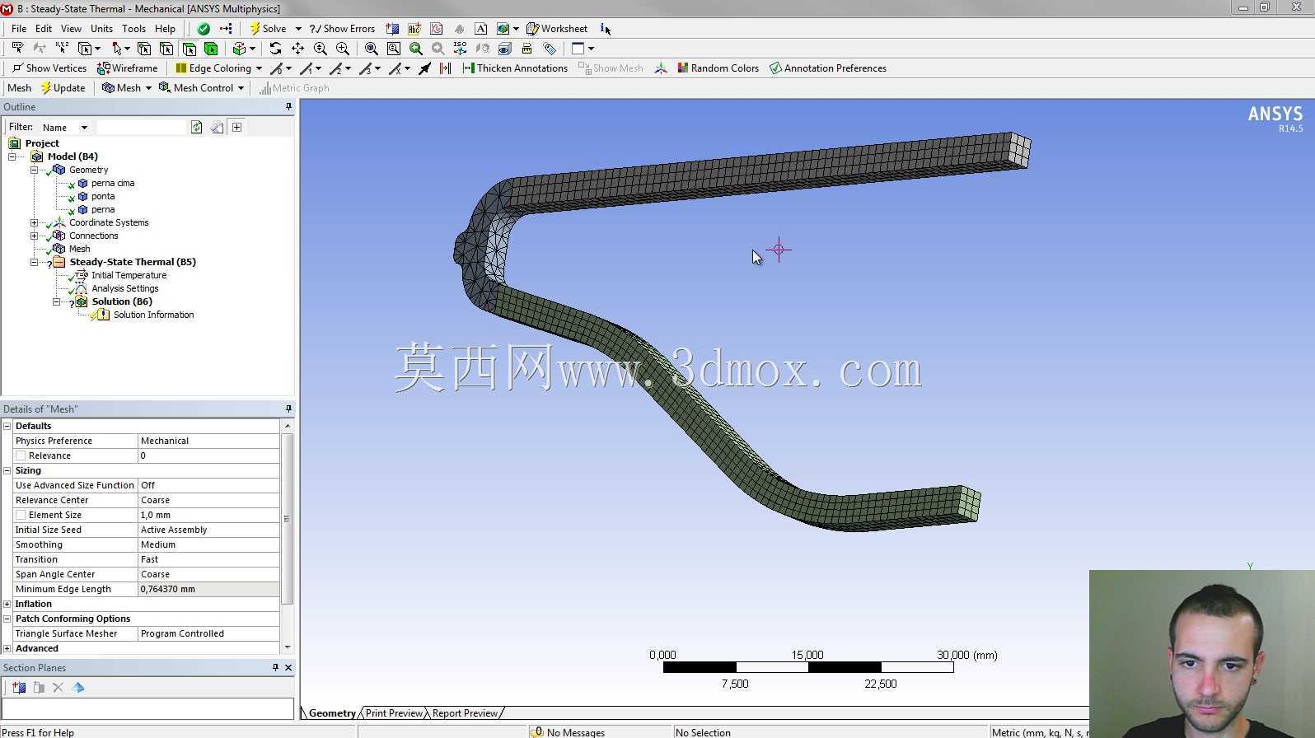Click the Hit Point Coordinates XYZ icon
This screenshot has height=738, width=1315.
(62, 49)
